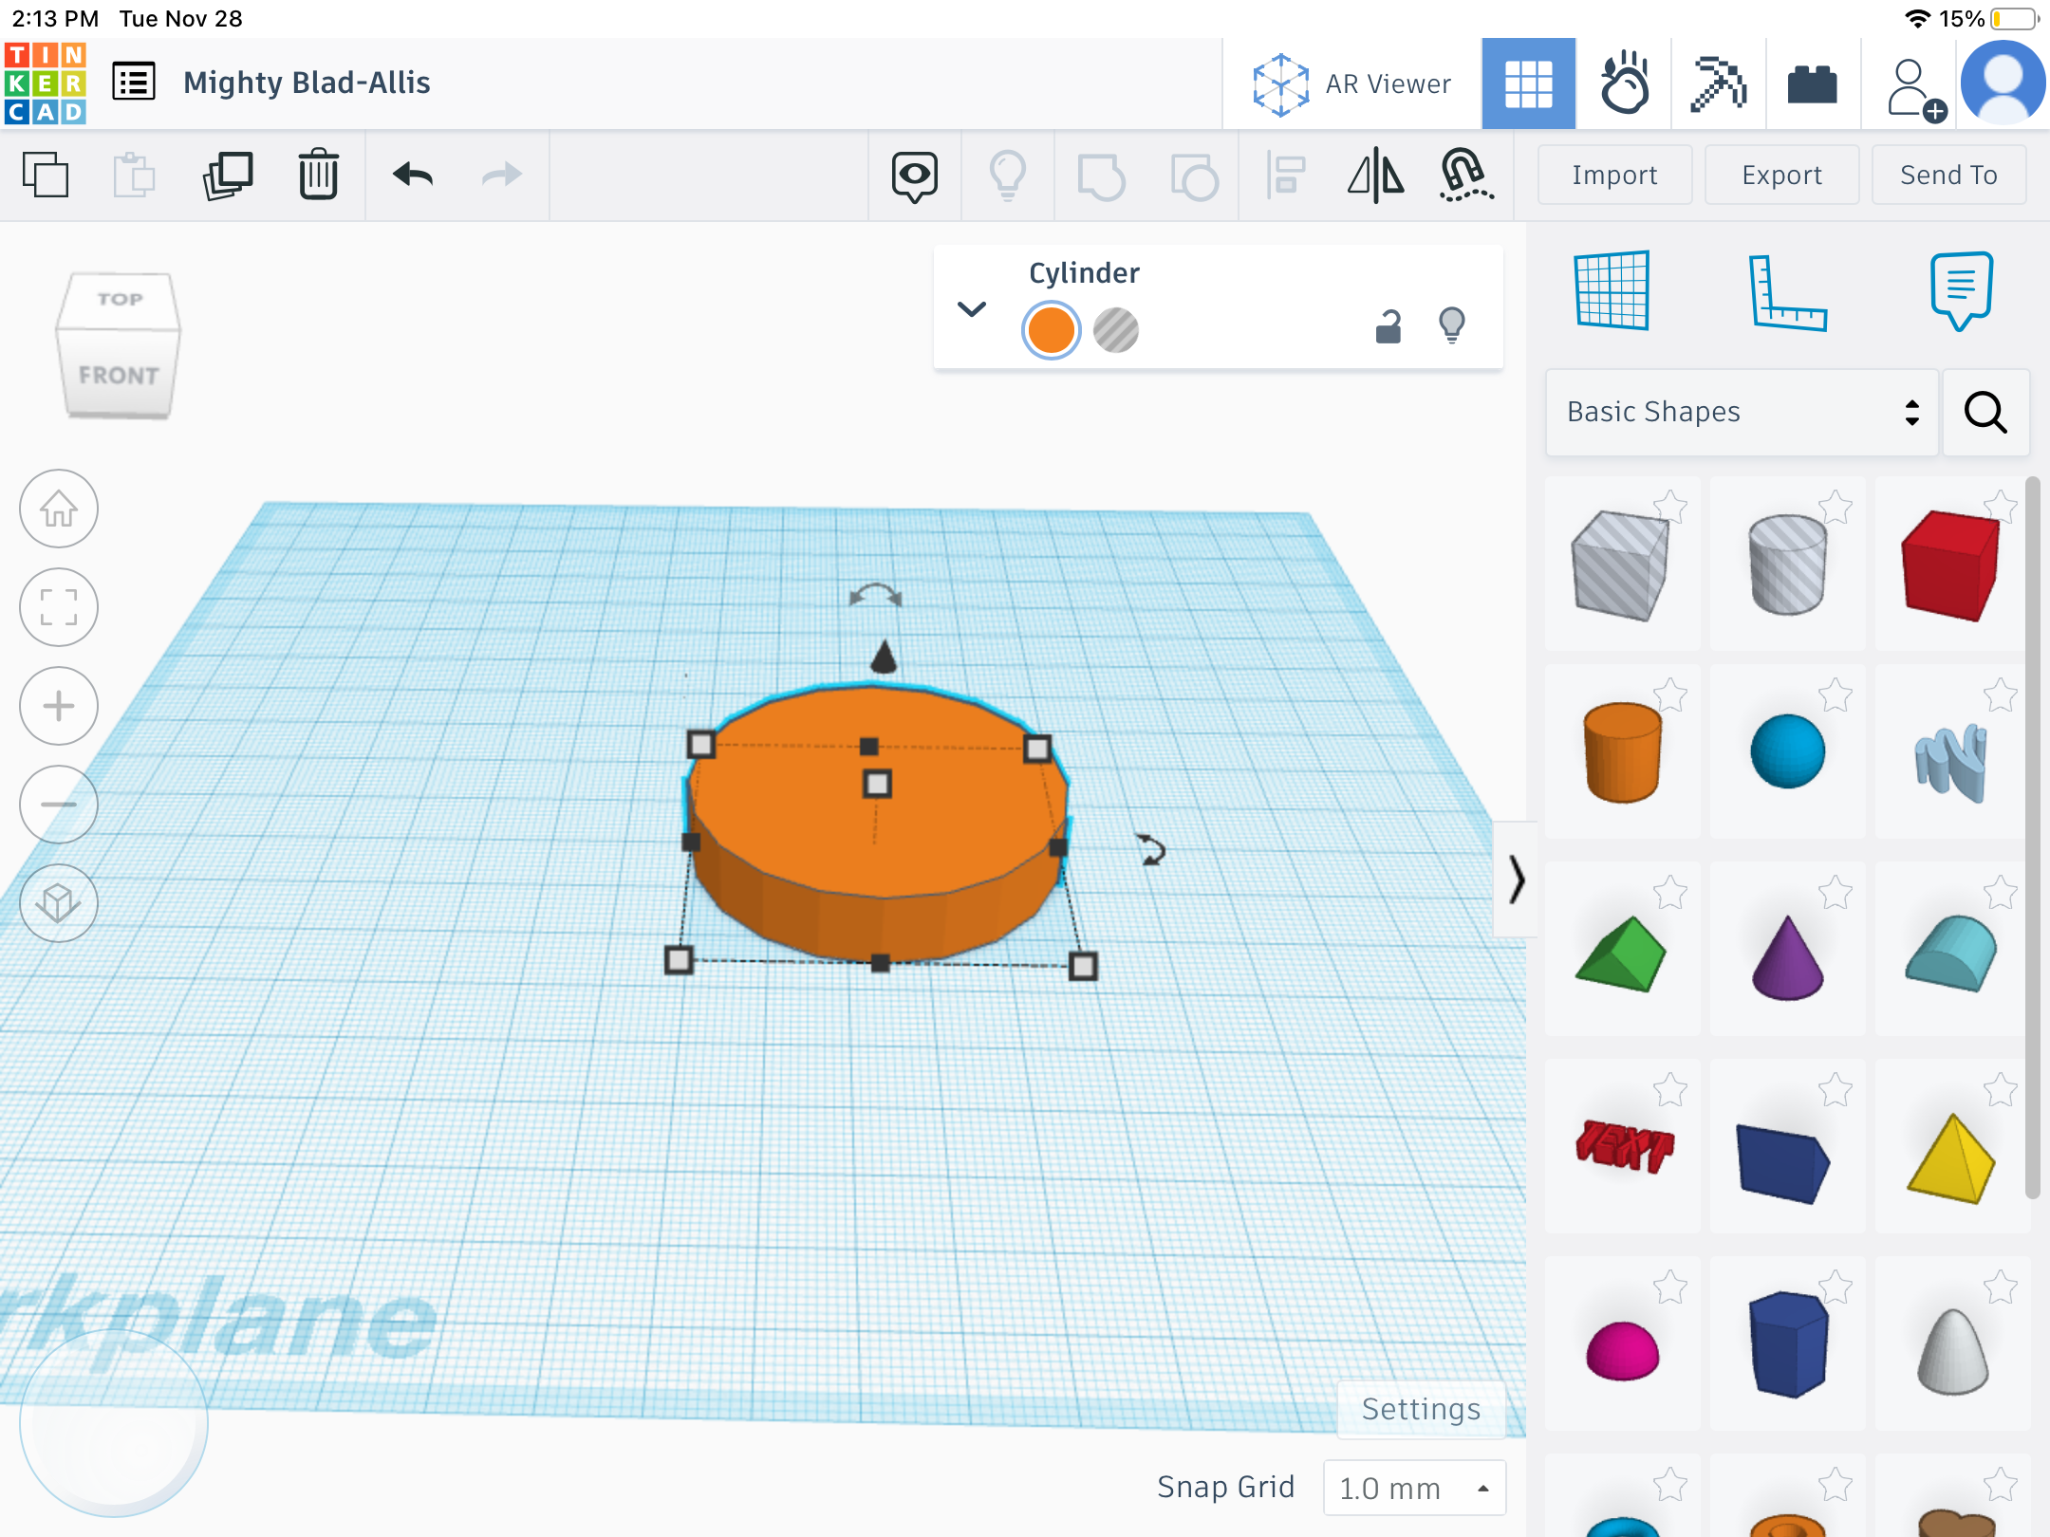
Task: Switch to Hole striped mode
Action: point(1116,330)
